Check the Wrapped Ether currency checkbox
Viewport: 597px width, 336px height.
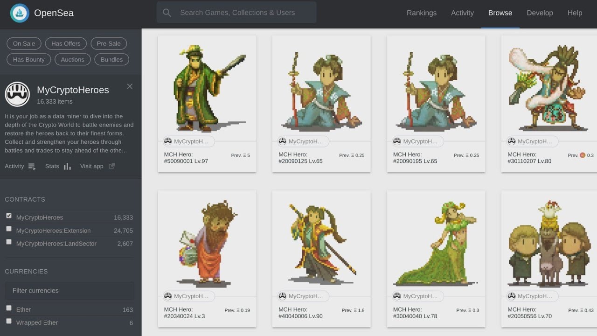click(x=9, y=321)
